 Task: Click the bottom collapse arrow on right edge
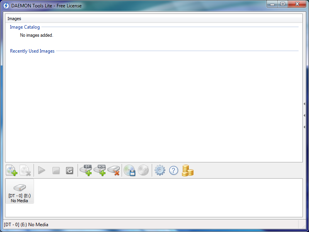coord(304,127)
